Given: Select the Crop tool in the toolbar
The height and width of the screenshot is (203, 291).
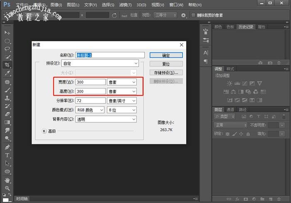Looking at the screenshot, I should pos(7,65).
